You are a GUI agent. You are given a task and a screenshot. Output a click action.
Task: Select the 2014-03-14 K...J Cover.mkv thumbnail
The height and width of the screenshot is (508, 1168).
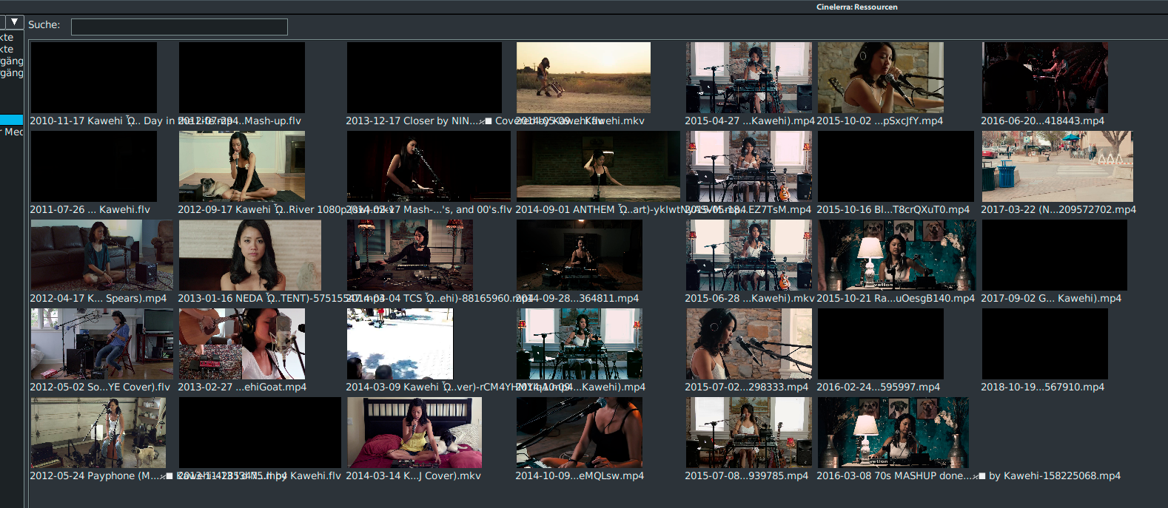pyautogui.click(x=414, y=433)
